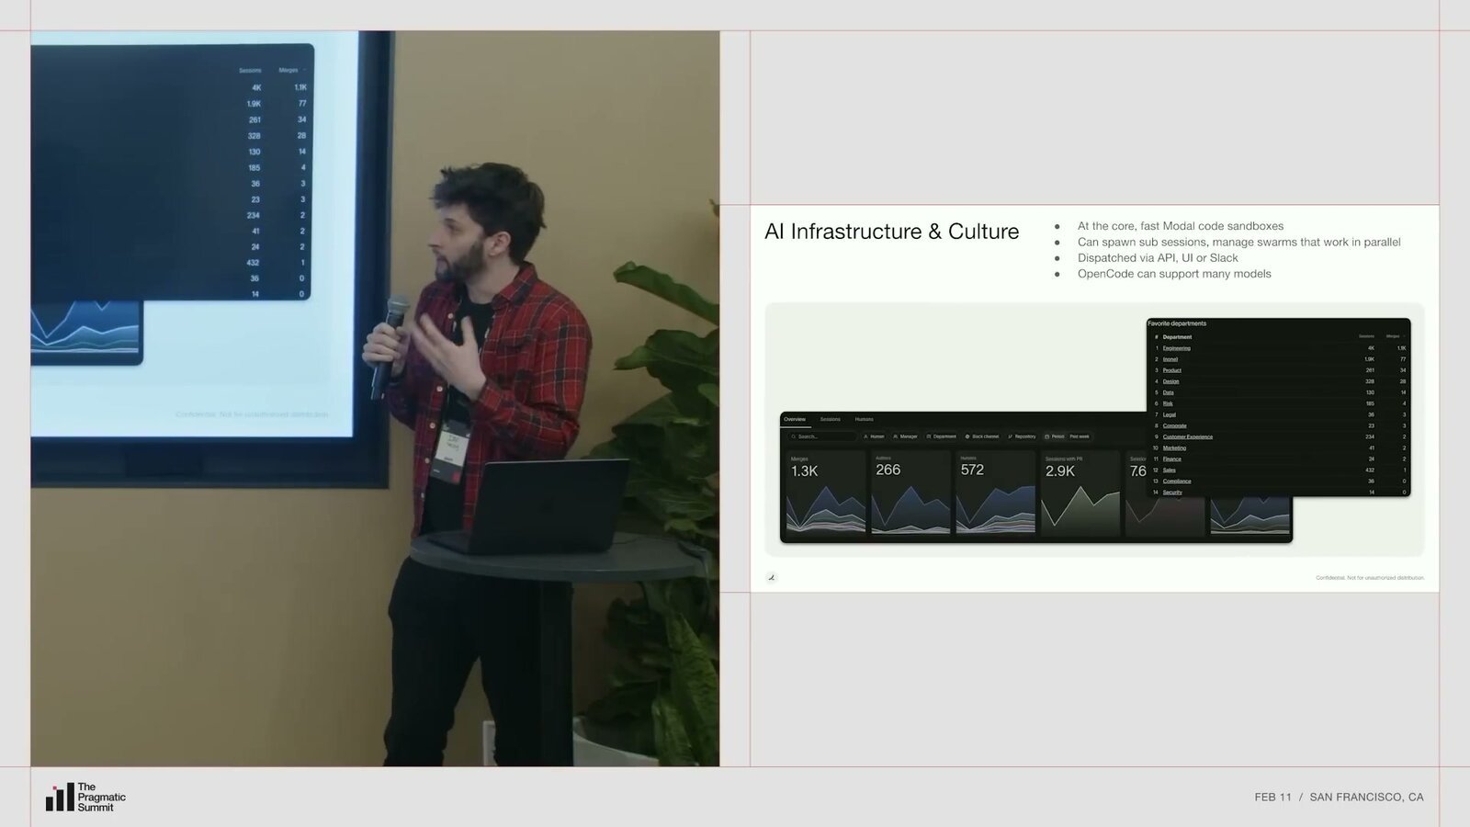The width and height of the screenshot is (1470, 827).
Task: Open the Risk department link
Action: click(x=1168, y=403)
